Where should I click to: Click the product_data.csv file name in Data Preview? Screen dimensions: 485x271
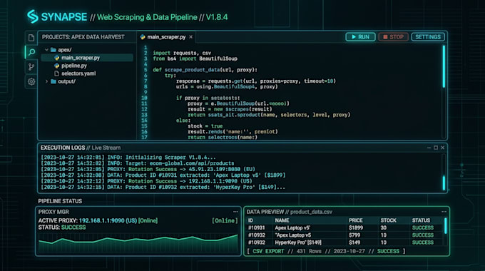[x=311, y=212]
